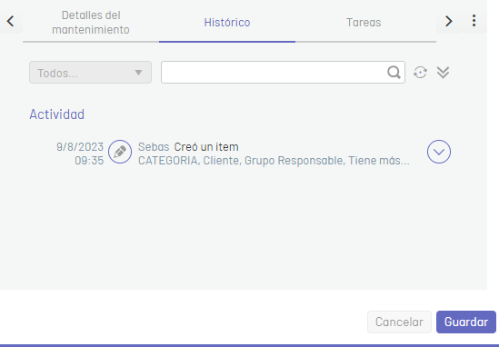Open the 'Todos...' filter dropdown
The image size is (499, 347).
90,73
